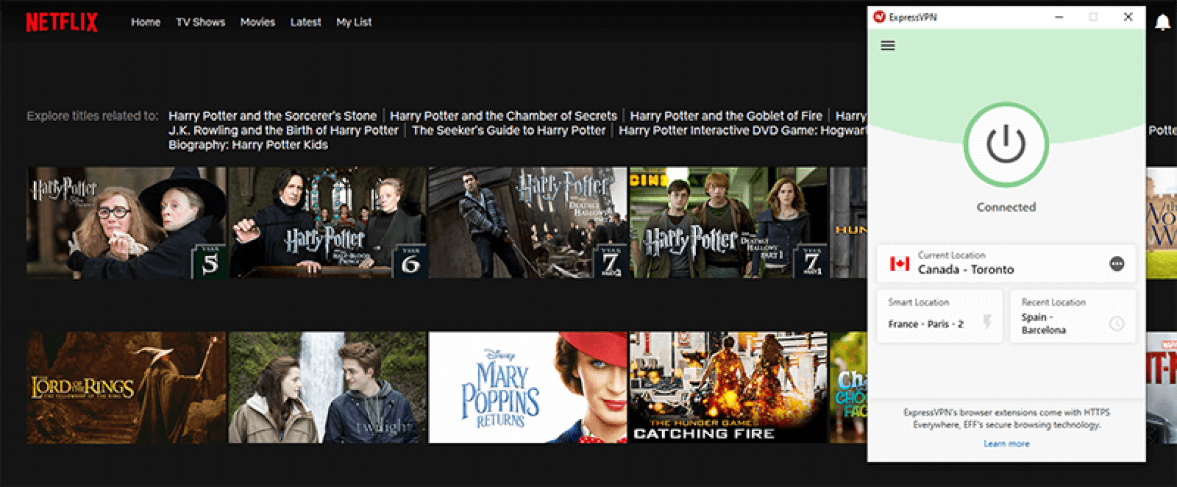Click the clock icon for recent location
This screenshot has width=1177, height=487.
(1117, 324)
